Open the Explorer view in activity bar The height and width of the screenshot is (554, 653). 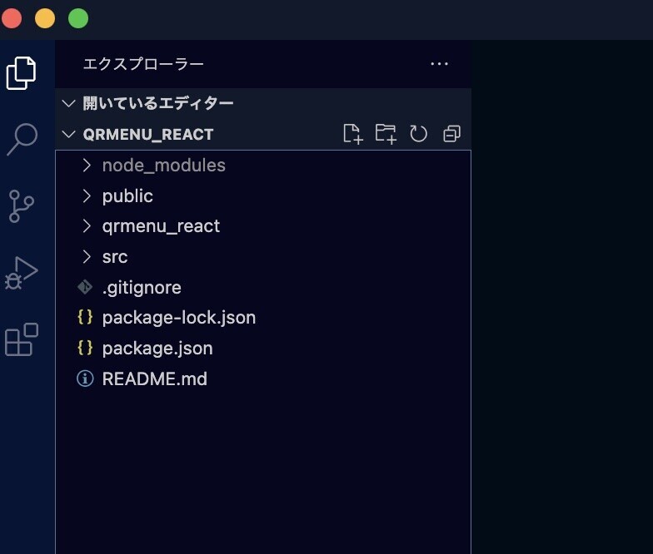click(x=22, y=73)
